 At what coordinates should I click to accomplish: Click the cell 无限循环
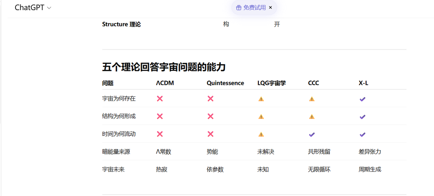(319, 169)
